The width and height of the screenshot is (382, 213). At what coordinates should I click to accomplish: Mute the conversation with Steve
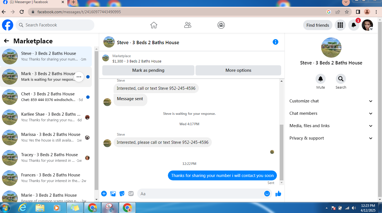click(321, 79)
